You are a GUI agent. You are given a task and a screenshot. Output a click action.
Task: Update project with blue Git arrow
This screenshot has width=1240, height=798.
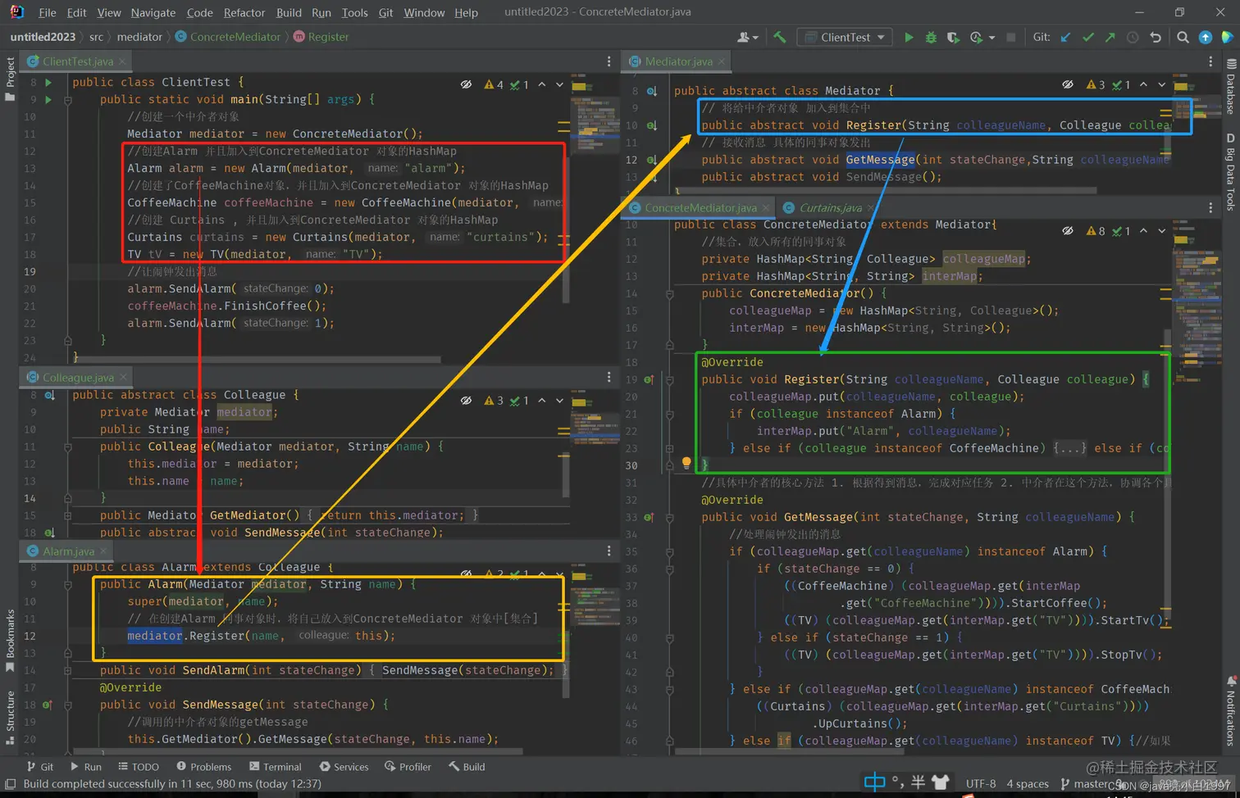(1066, 37)
